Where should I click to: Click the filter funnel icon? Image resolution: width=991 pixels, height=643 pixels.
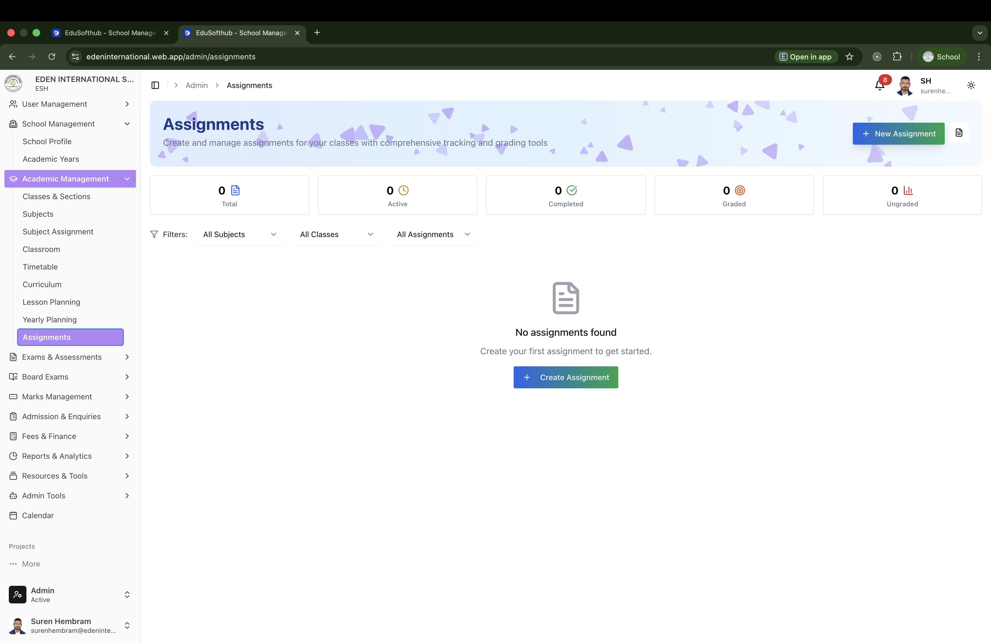coord(154,235)
